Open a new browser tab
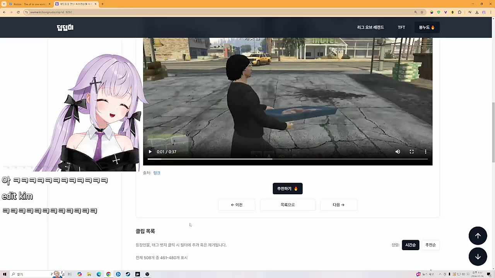The image size is (495, 278). [102, 4]
